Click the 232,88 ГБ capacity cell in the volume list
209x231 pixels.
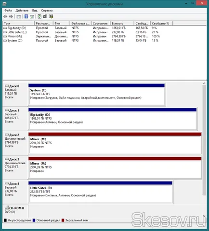tap(118, 32)
